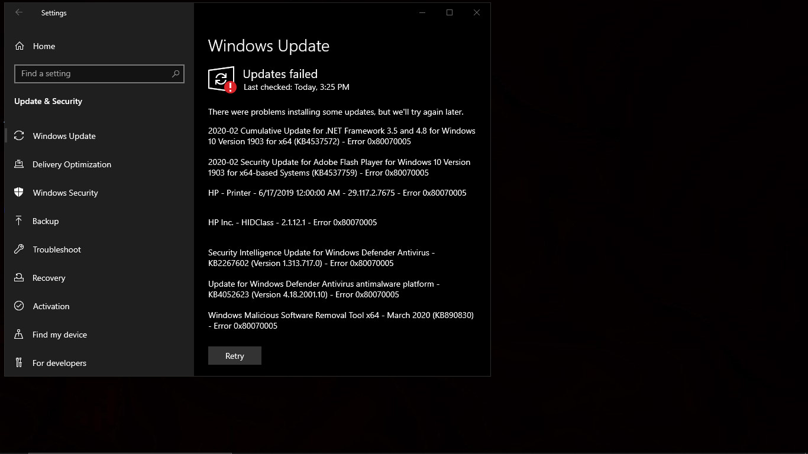This screenshot has width=808, height=454.
Task: Close the Settings window
Action: pyautogui.click(x=477, y=12)
